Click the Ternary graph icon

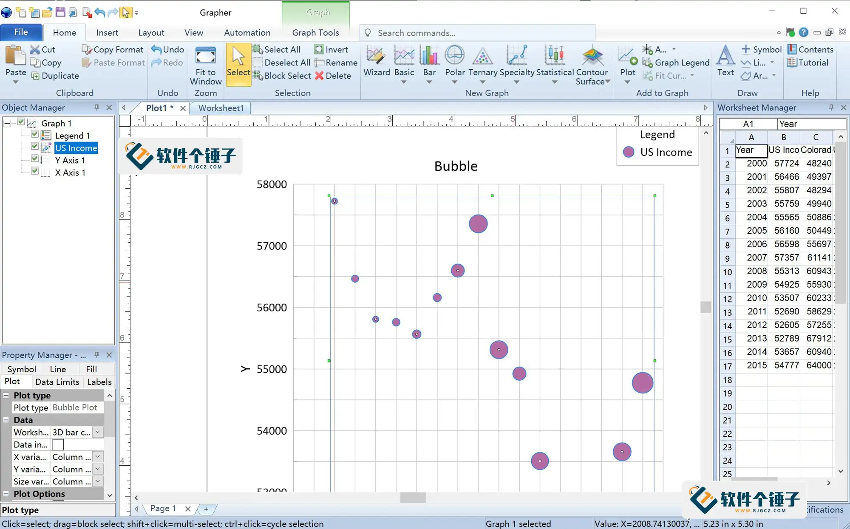coord(483,56)
